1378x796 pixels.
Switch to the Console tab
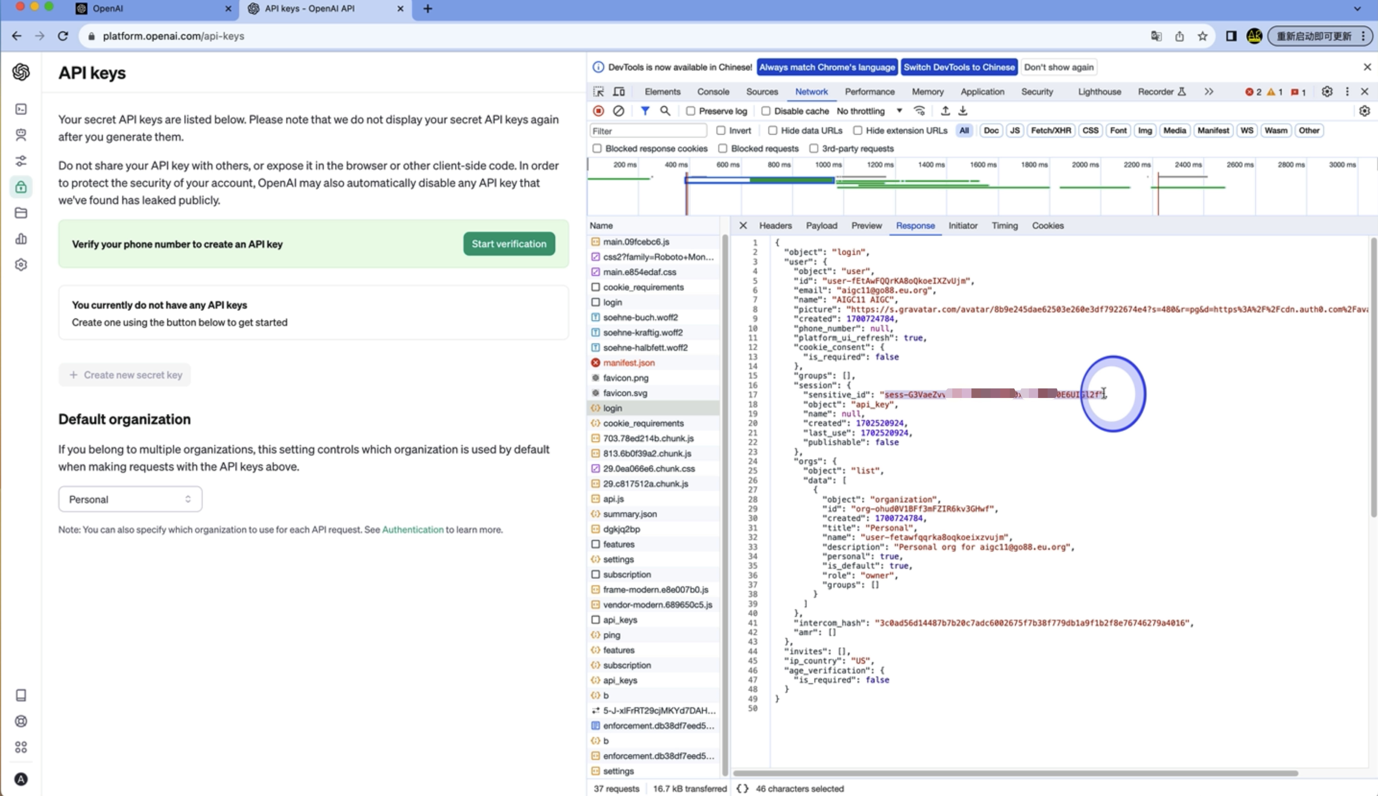click(713, 92)
